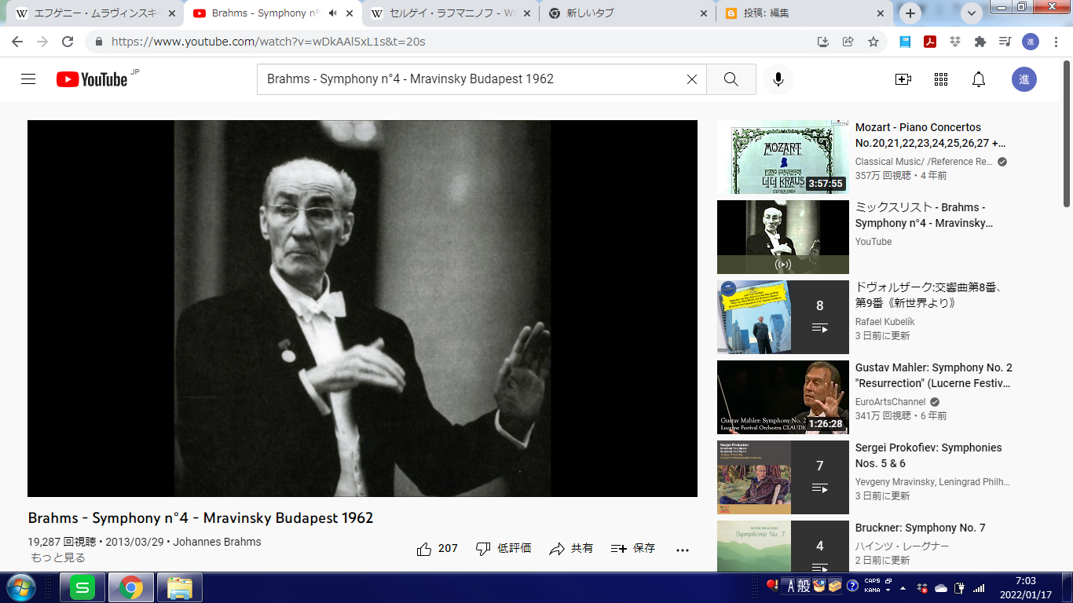Screen dimensions: 1073x603
Task: Install app via address bar icon
Action: [823, 42]
